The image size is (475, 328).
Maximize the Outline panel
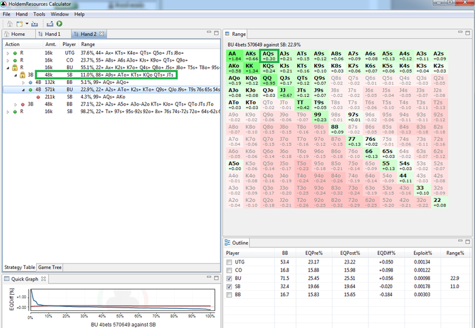[468, 241]
